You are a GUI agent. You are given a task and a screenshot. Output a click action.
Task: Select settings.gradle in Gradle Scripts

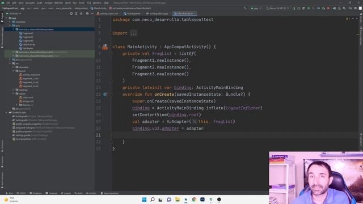click(23, 135)
